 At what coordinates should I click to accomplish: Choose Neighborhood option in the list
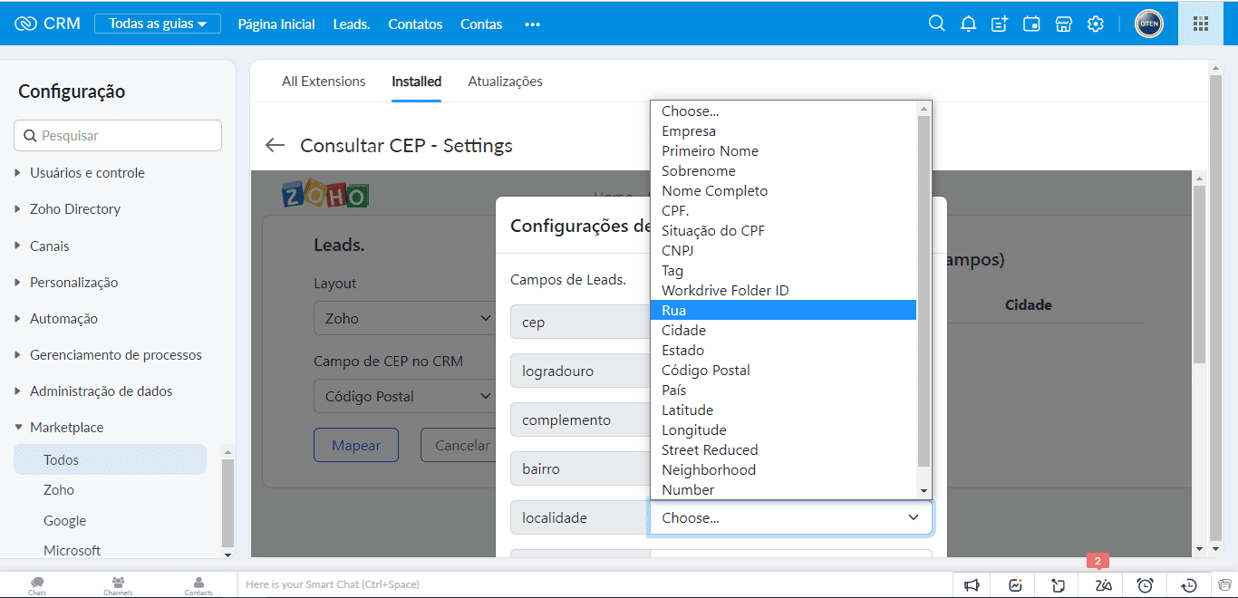click(708, 470)
